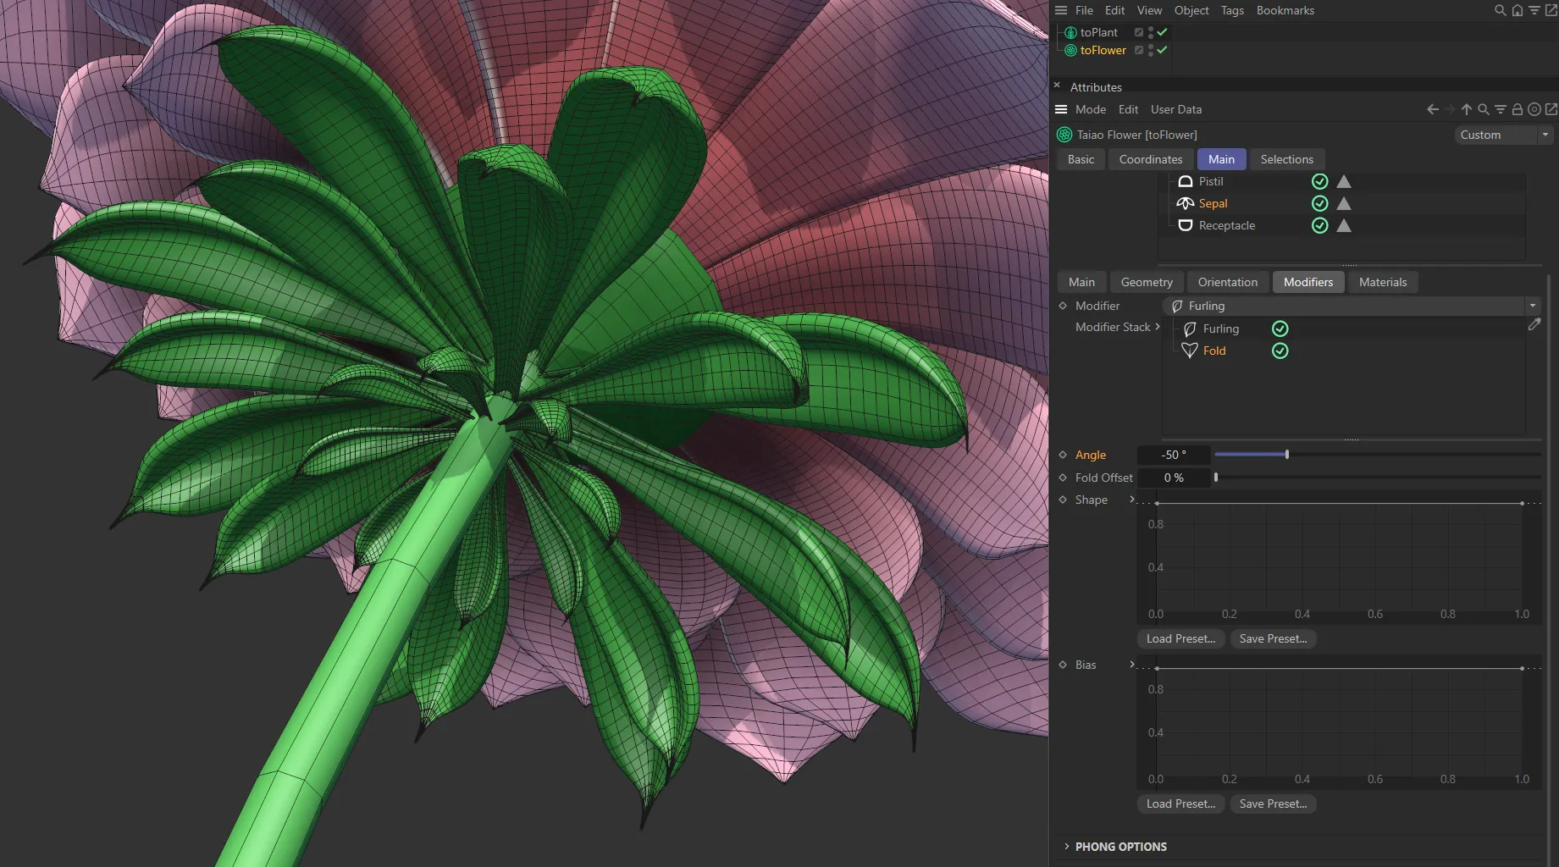The width and height of the screenshot is (1559, 867).
Task: Click the Fold Offset value field
Action: [x=1174, y=478]
